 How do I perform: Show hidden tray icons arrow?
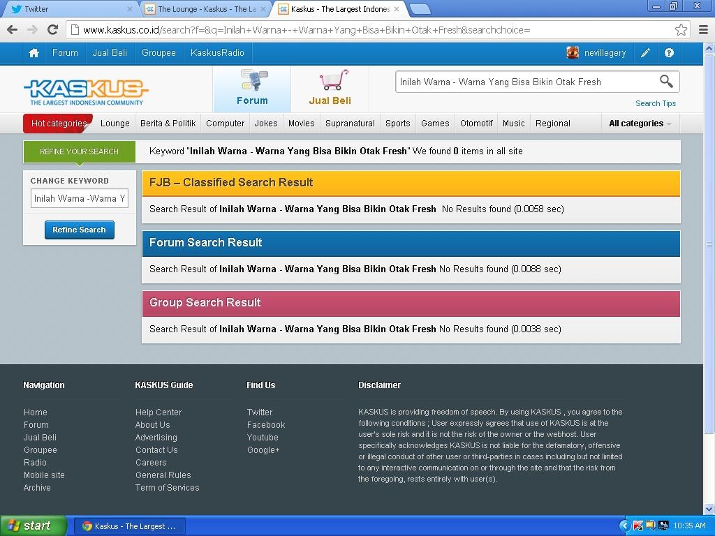[x=625, y=526]
